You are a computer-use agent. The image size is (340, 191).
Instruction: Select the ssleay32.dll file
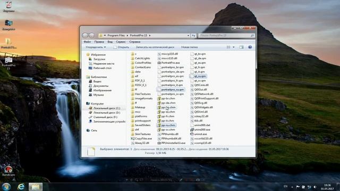point(199,116)
